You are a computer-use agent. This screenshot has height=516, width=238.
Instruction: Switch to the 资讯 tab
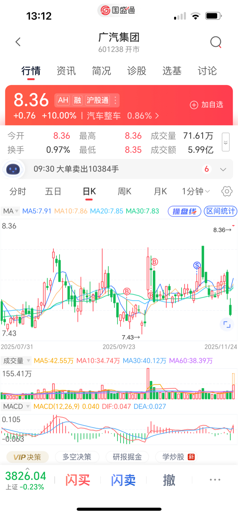(x=66, y=71)
